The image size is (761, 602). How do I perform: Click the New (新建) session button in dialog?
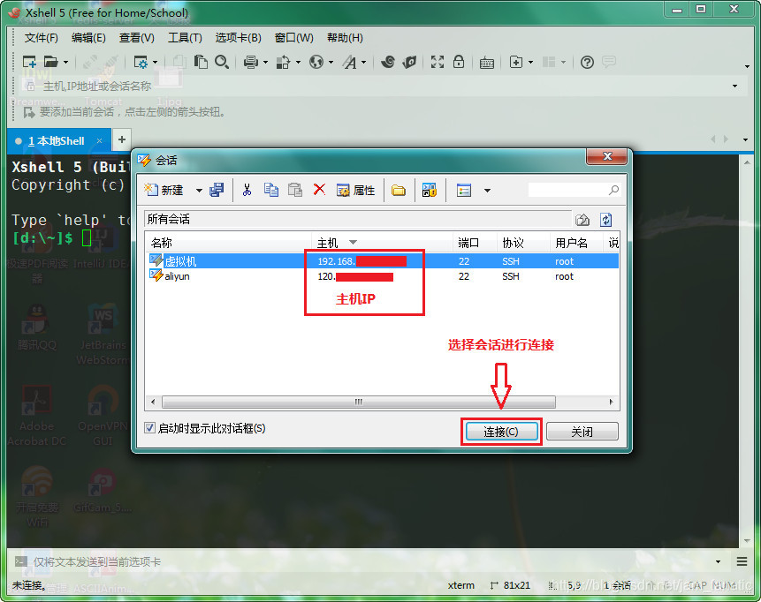click(164, 190)
